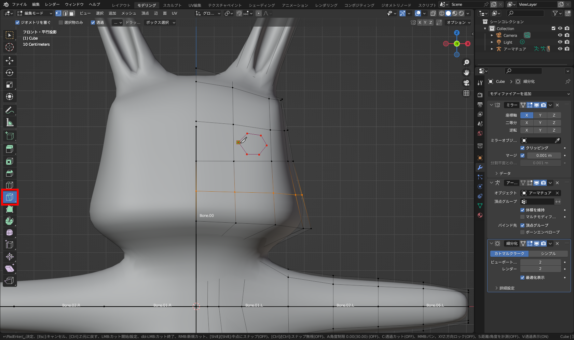Activate the Rotate tool
574x340 pixels.
[x=10, y=73]
